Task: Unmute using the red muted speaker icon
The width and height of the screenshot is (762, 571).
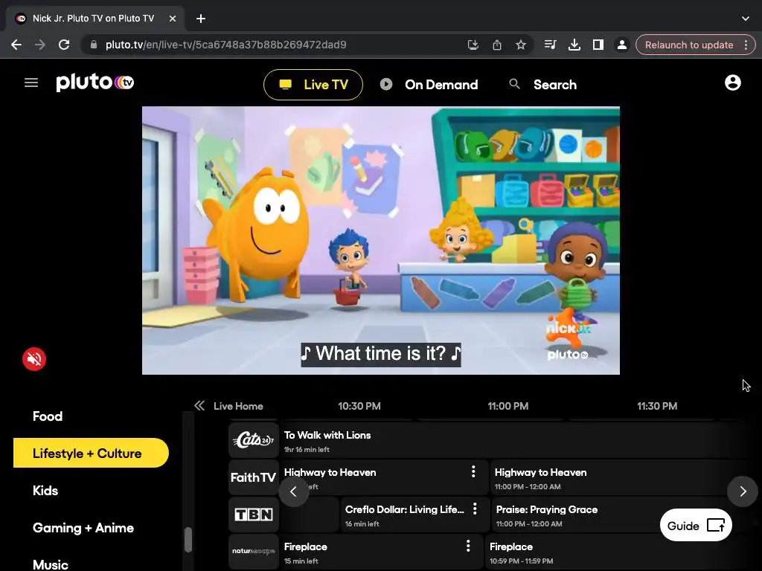Action: (x=34, y=359)
